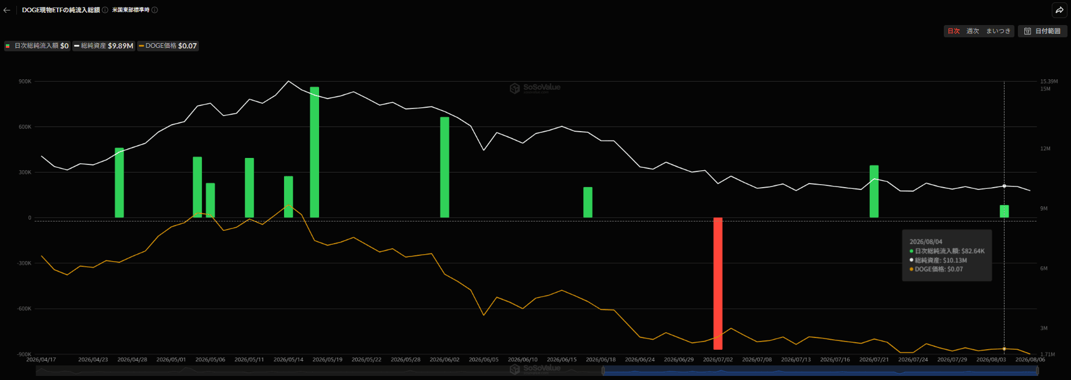1071x380 pixels.
Task: Click info icon next to 米国東部標準時
Action: [155, 10]
